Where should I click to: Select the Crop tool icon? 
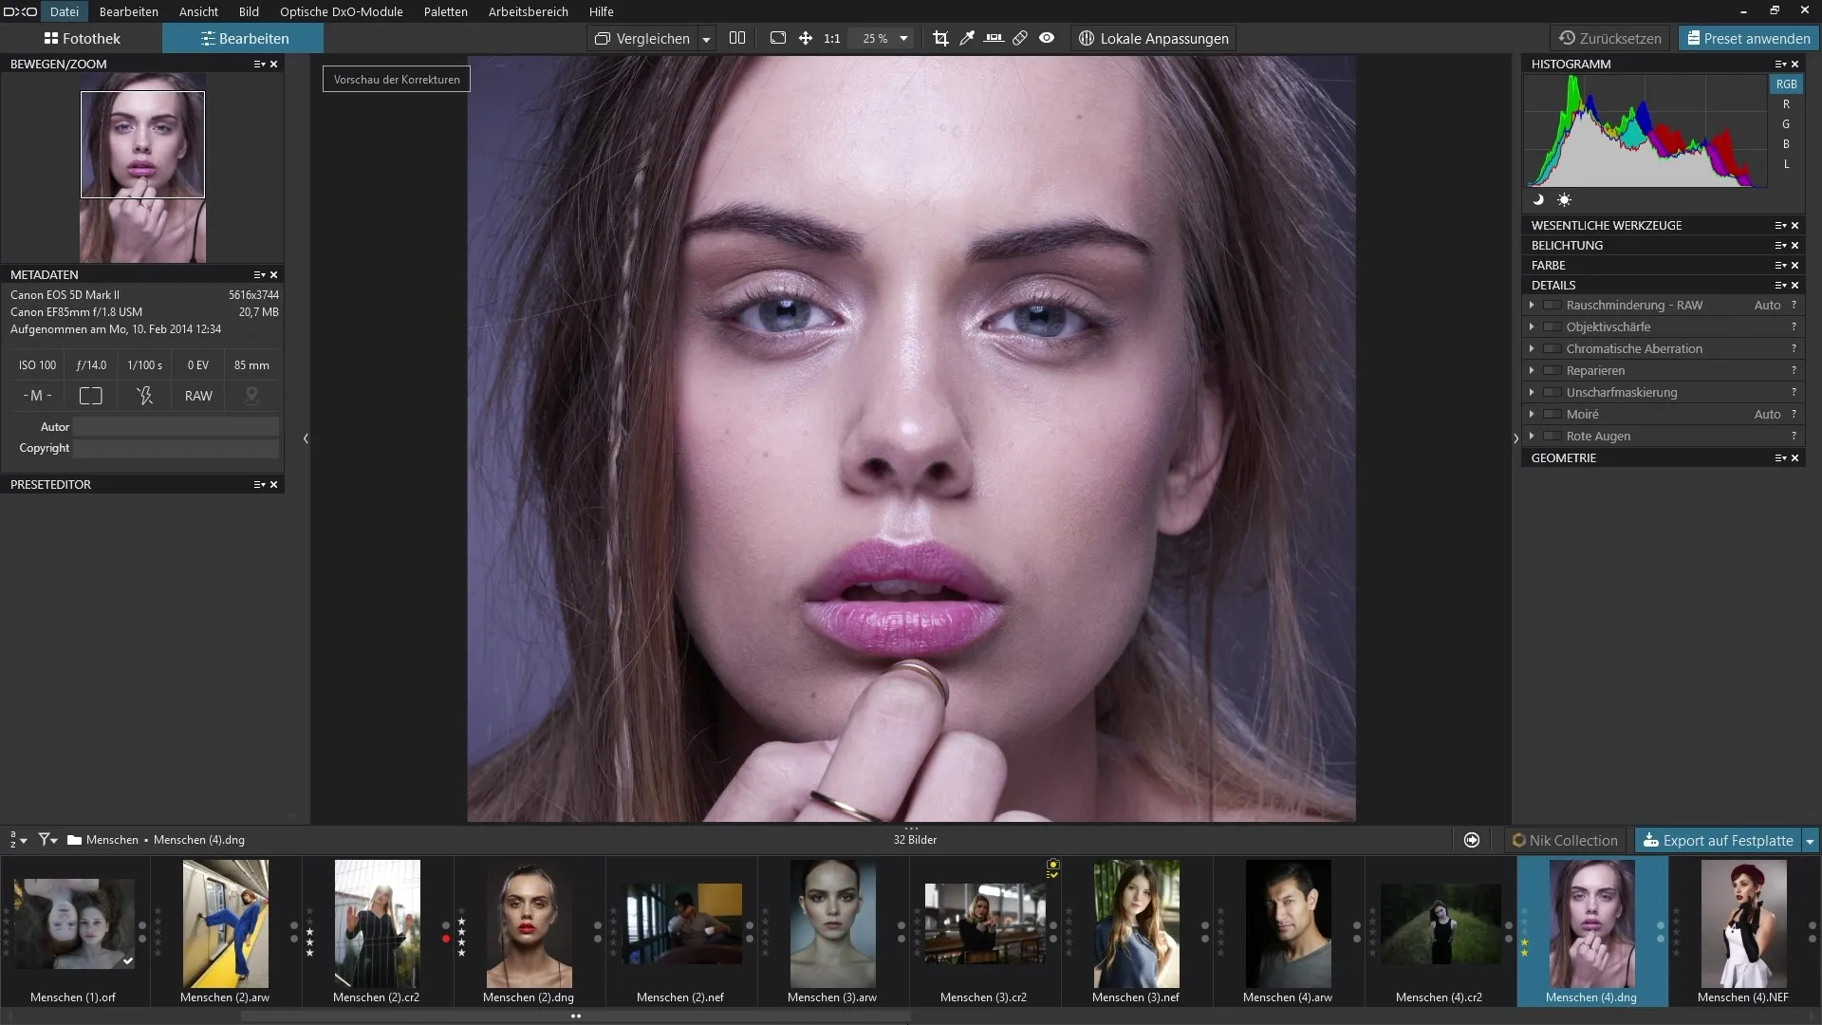tap(940, 38)
